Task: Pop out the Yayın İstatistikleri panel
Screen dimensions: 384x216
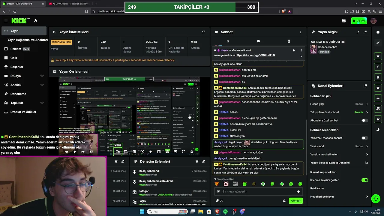Action: [x=204, y=32]
